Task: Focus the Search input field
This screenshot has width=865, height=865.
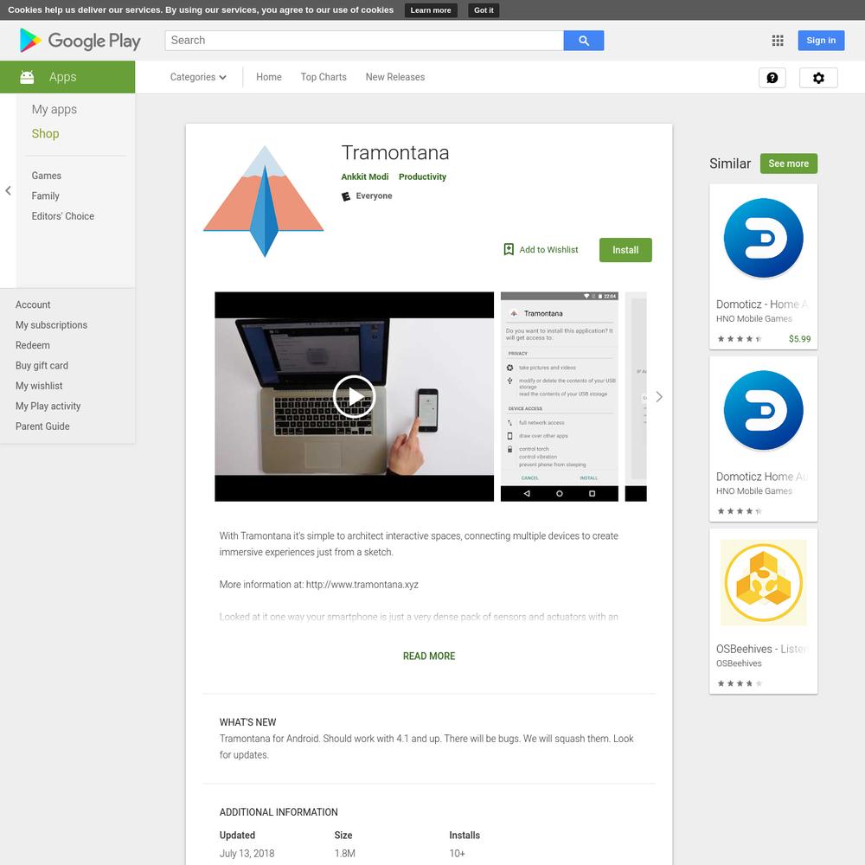Action: tap(364, 41)
